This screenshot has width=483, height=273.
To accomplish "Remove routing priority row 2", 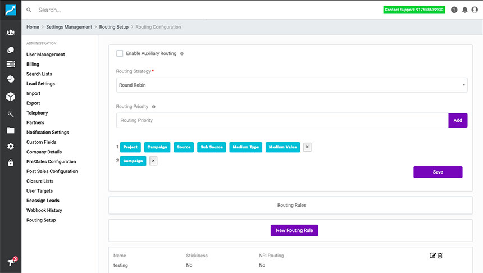I will [x=153, y=161].
